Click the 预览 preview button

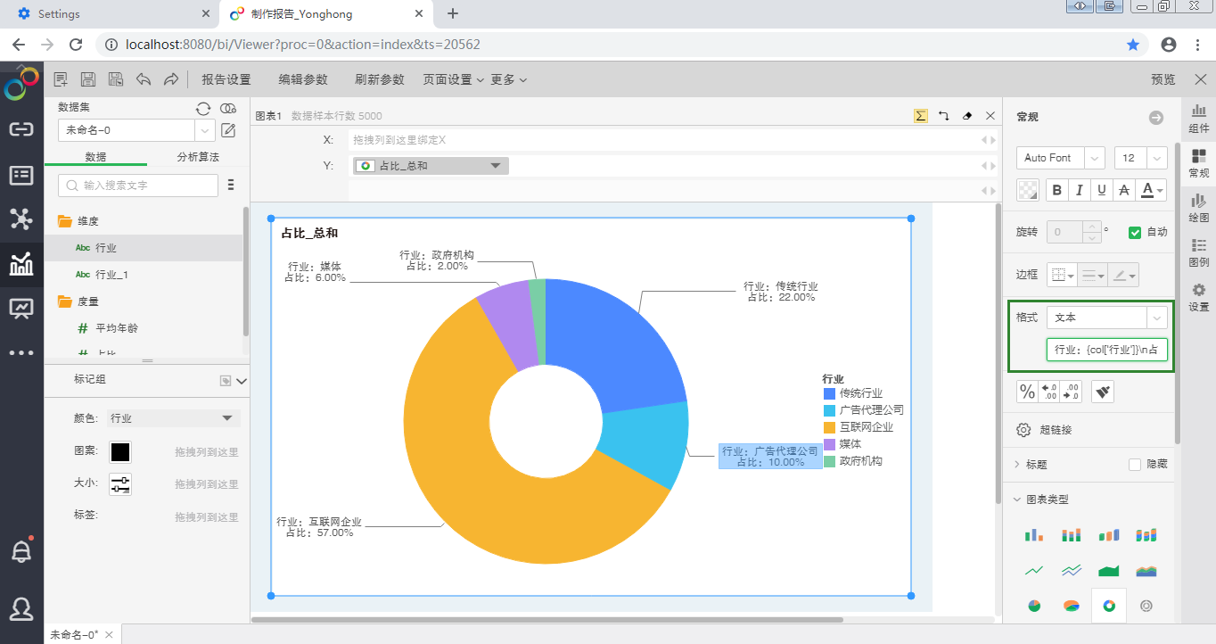point(1163,79)
